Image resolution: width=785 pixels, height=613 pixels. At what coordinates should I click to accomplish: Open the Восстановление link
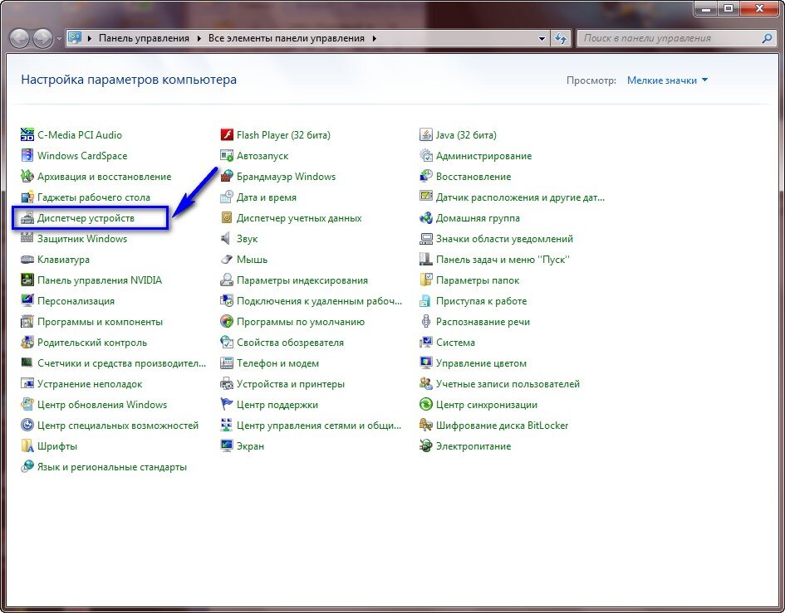tap(473, 177)
